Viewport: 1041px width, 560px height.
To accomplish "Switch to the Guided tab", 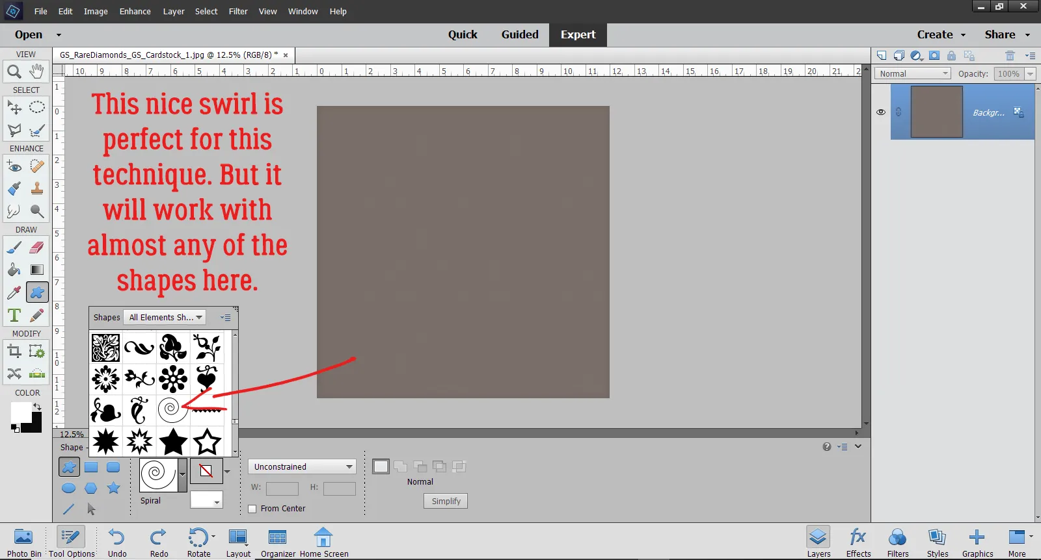I will pos(519,34).
